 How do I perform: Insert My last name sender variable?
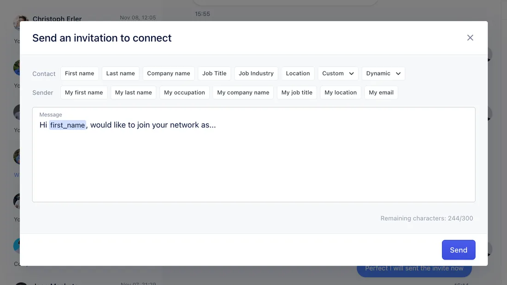134,93
